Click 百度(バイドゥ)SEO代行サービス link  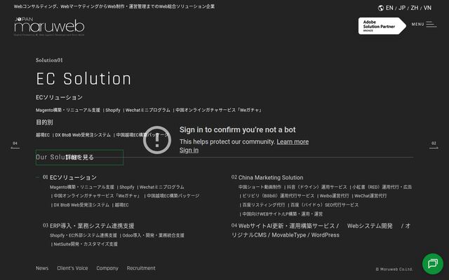tap(325, 205)
